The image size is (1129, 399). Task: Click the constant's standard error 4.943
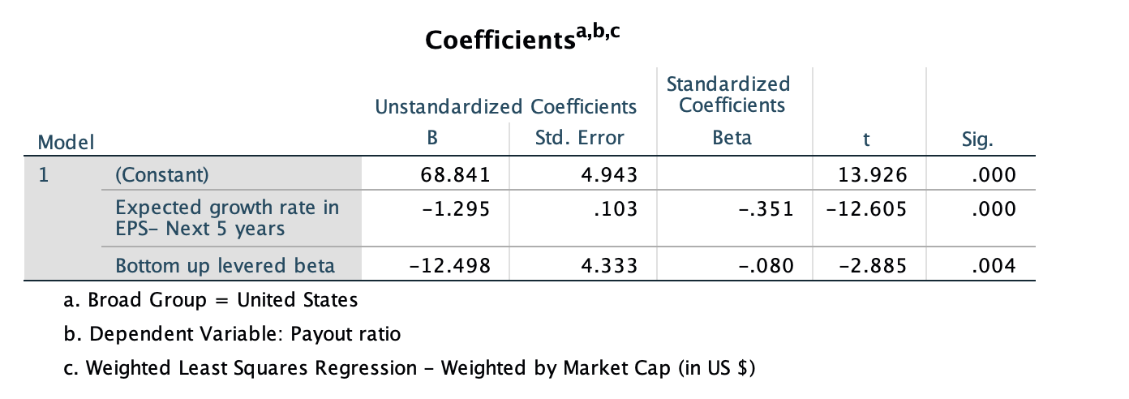pos(607,174)
